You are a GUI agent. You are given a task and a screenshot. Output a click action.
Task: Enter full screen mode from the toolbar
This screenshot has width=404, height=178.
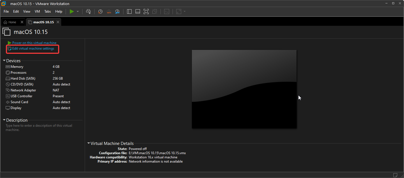pyautogui.click(x=146, y=11)
